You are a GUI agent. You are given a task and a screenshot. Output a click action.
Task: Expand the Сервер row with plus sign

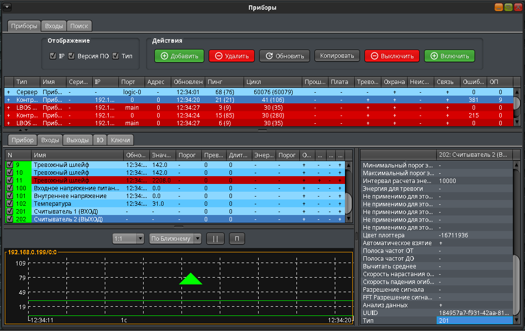tap(8, 92)
